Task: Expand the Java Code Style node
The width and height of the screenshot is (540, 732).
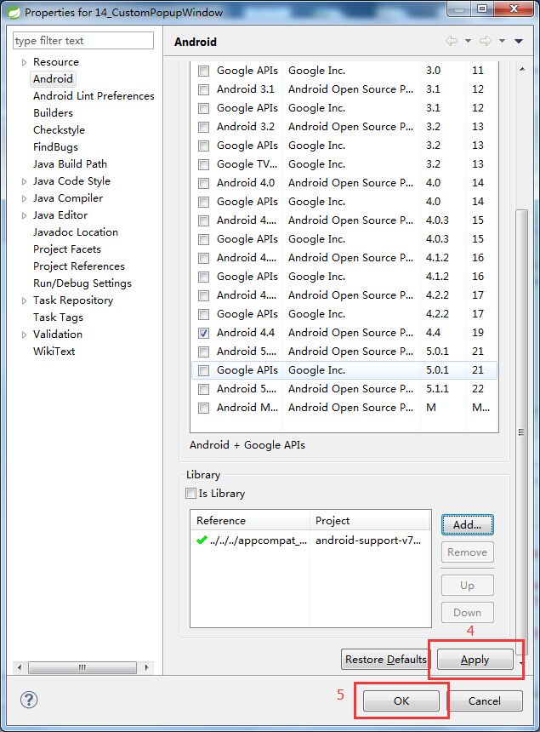Action: [25, 181]
